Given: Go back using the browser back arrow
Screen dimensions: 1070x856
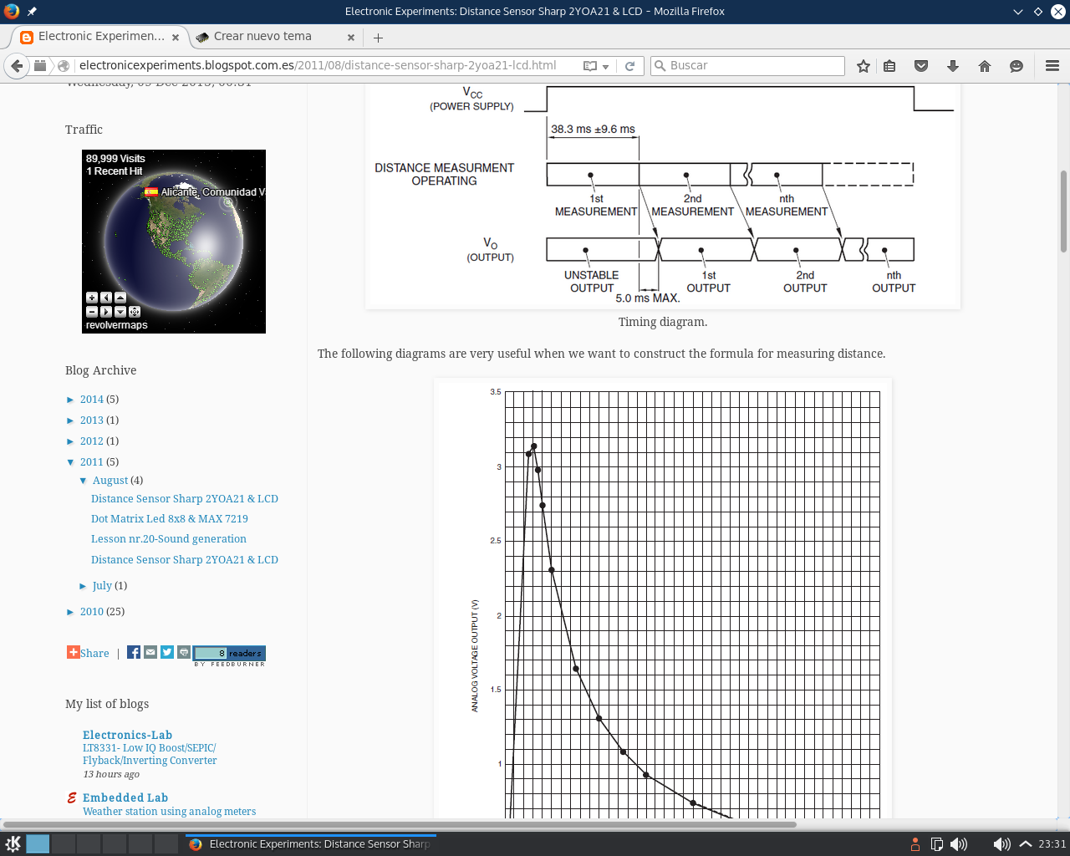Looking at the screenshot, I should click(x=17, y=66).
